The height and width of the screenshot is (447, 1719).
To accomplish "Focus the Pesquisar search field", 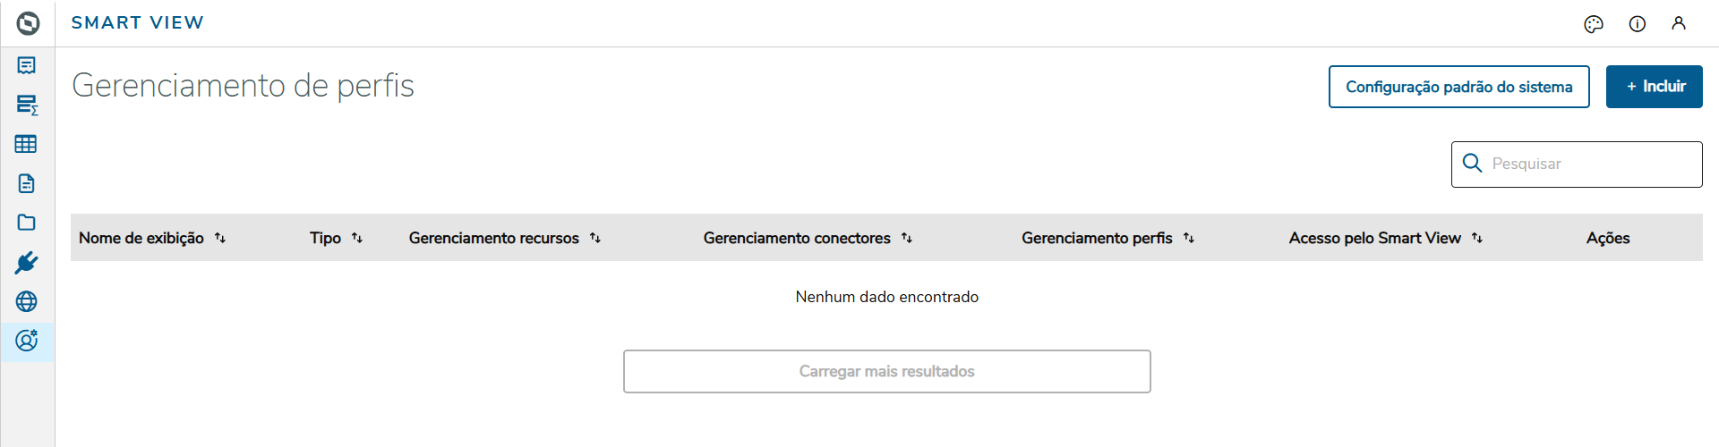I will point(1589,164).
